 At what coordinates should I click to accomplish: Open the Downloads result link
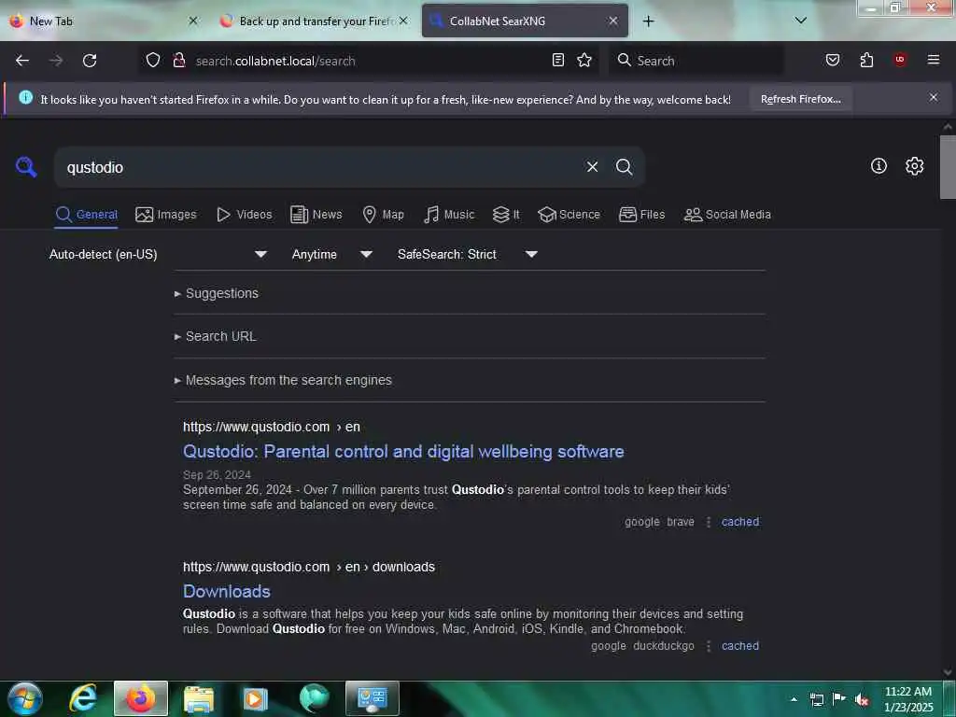coord(227,591)
